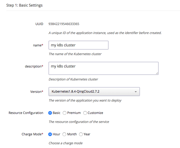The height and width of the screenshot is (148, 180).
Task: Switch charge mode to Month
Action: click(x=65, y=134)
